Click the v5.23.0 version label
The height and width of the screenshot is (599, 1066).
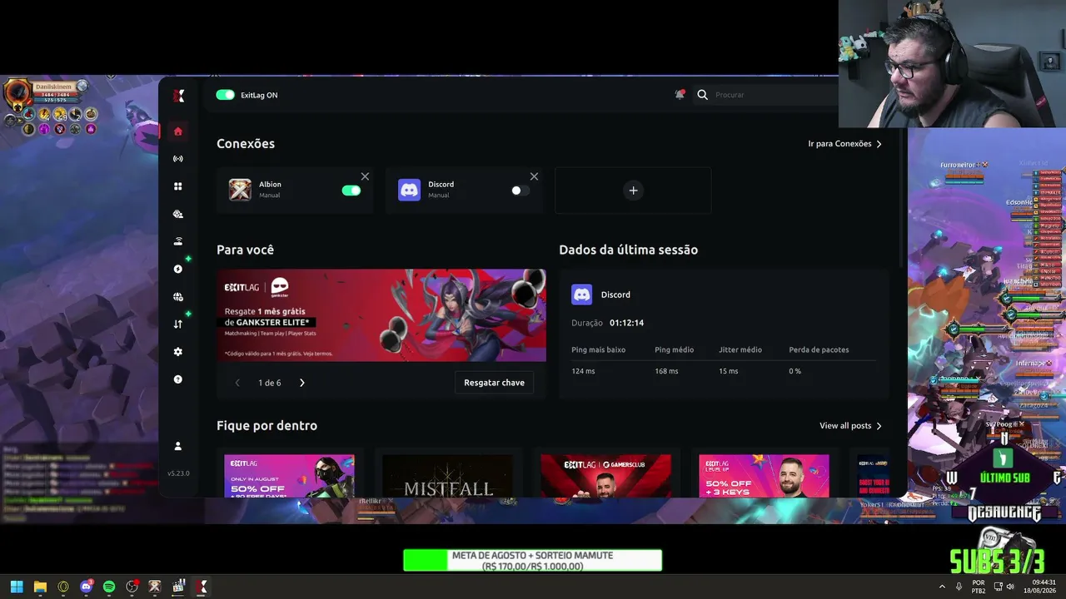(x=178, y=473)
